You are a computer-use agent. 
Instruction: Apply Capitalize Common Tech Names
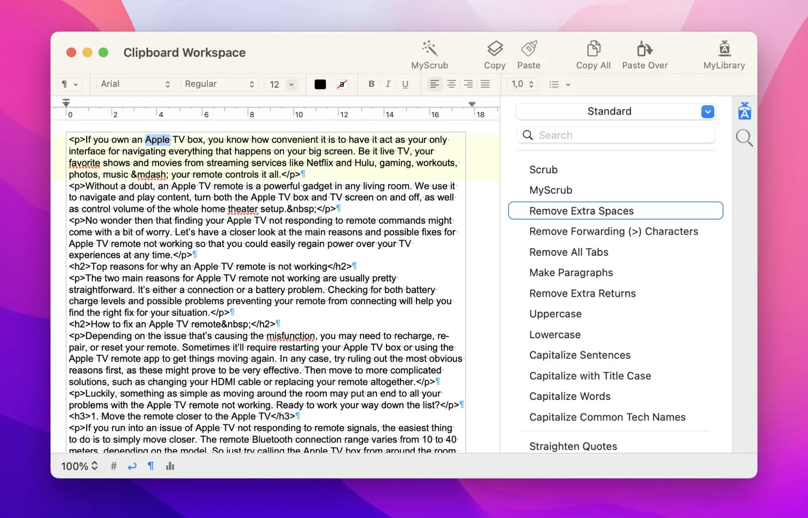click(607, 417)
